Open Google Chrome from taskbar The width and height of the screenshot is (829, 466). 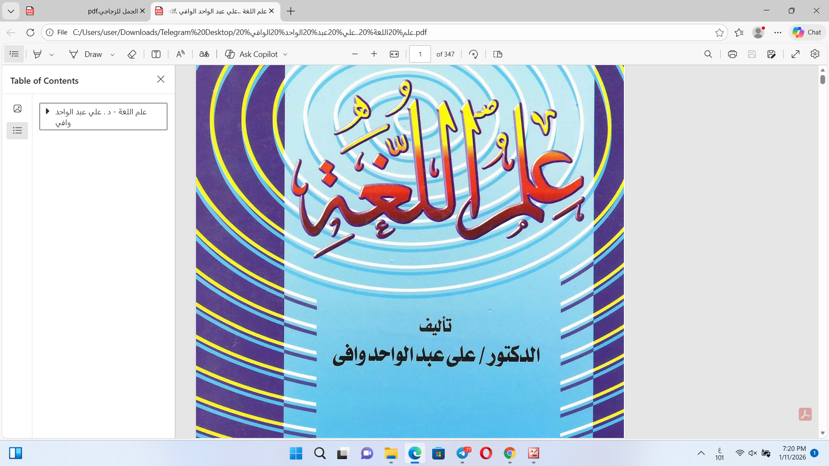point(510,453)
